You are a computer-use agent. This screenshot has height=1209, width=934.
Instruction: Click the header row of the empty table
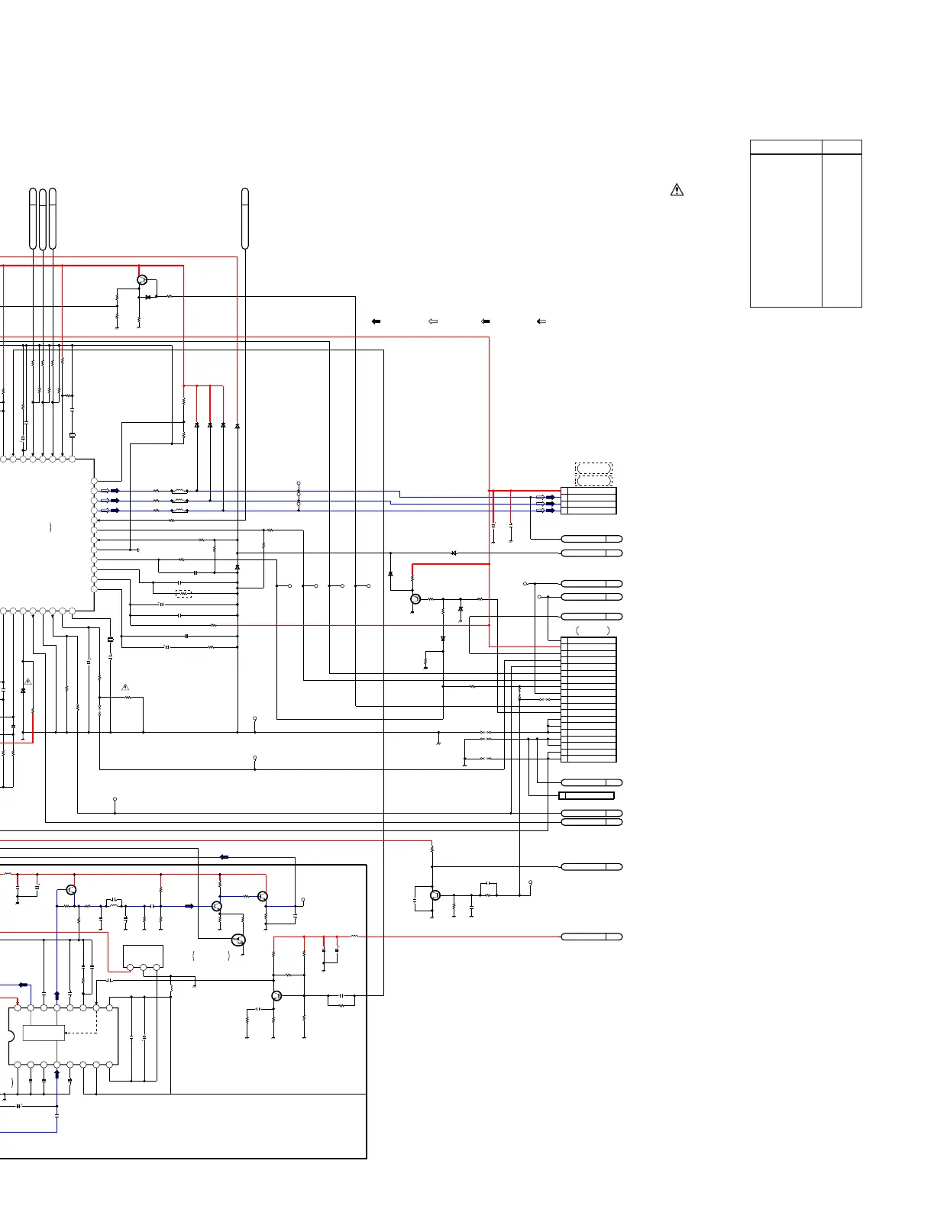806,147
